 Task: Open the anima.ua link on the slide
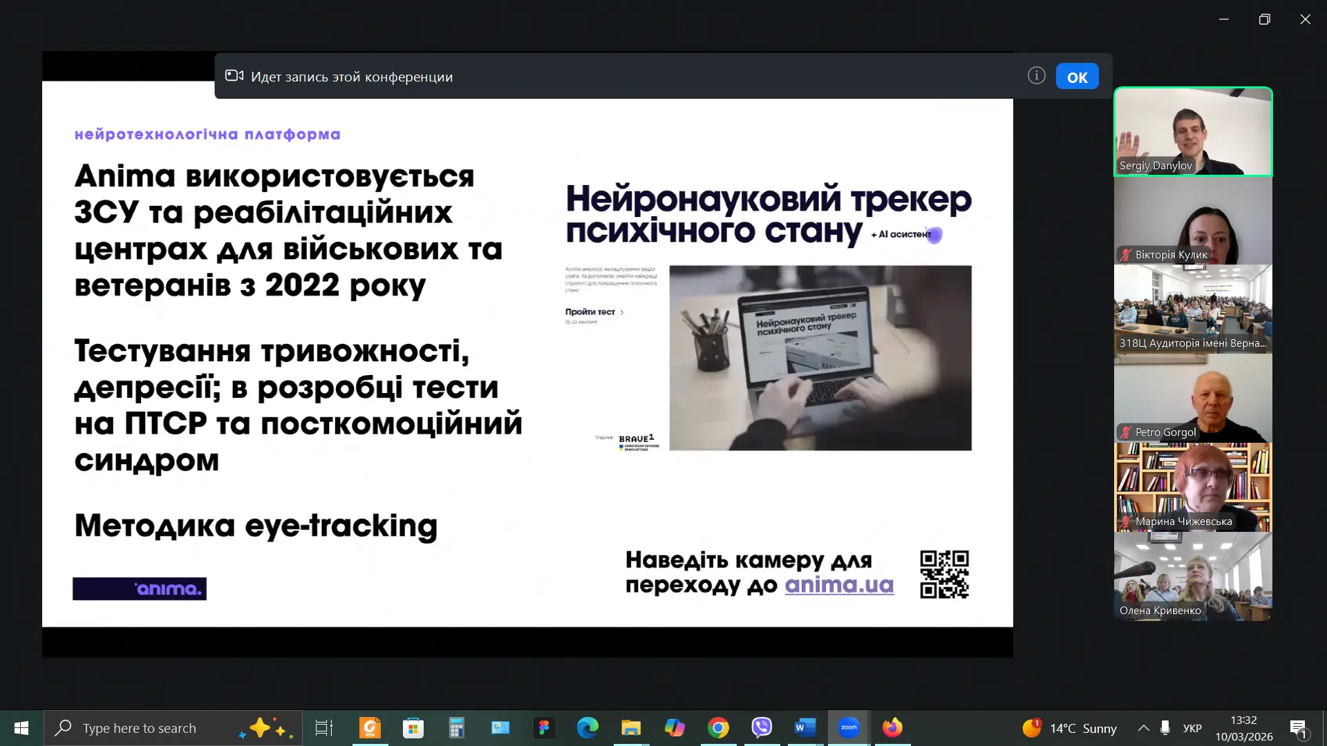click(839, 585)
